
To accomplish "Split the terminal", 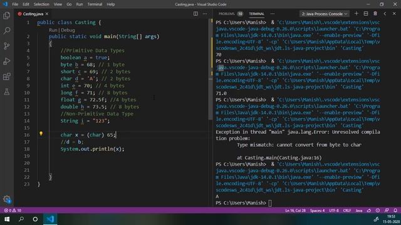I will tap(366, 14).
